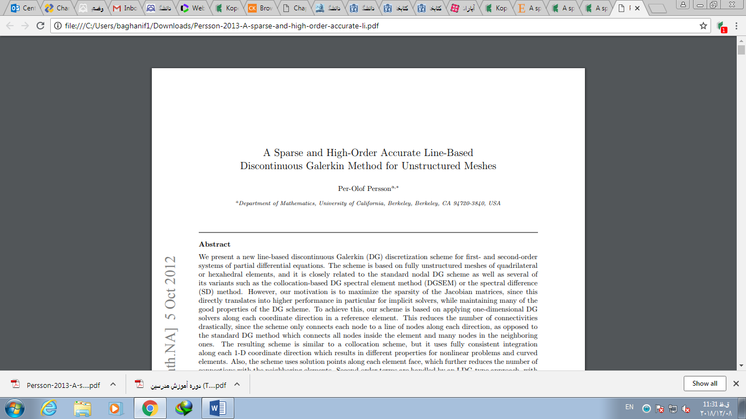Launch Word from the taskbar
The width and height of the screenshot is (746, 419).
217,408
